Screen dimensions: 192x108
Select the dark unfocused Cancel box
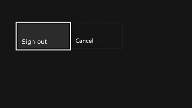(x=97, y=36)
